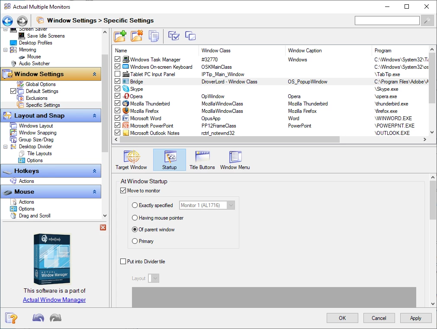
Task: Click the redo arrow icon at bottom
Action: [x=56, y=318]
